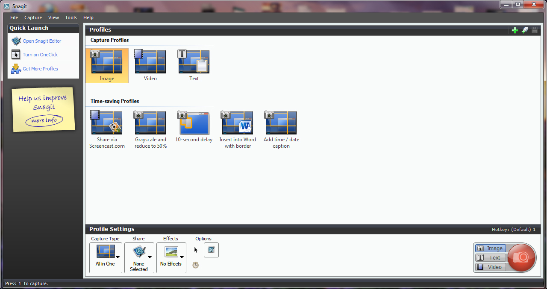The width and height of the screenshot is (547, 289).
Task: Click more info on the sticky note
Action: [44, 120]
